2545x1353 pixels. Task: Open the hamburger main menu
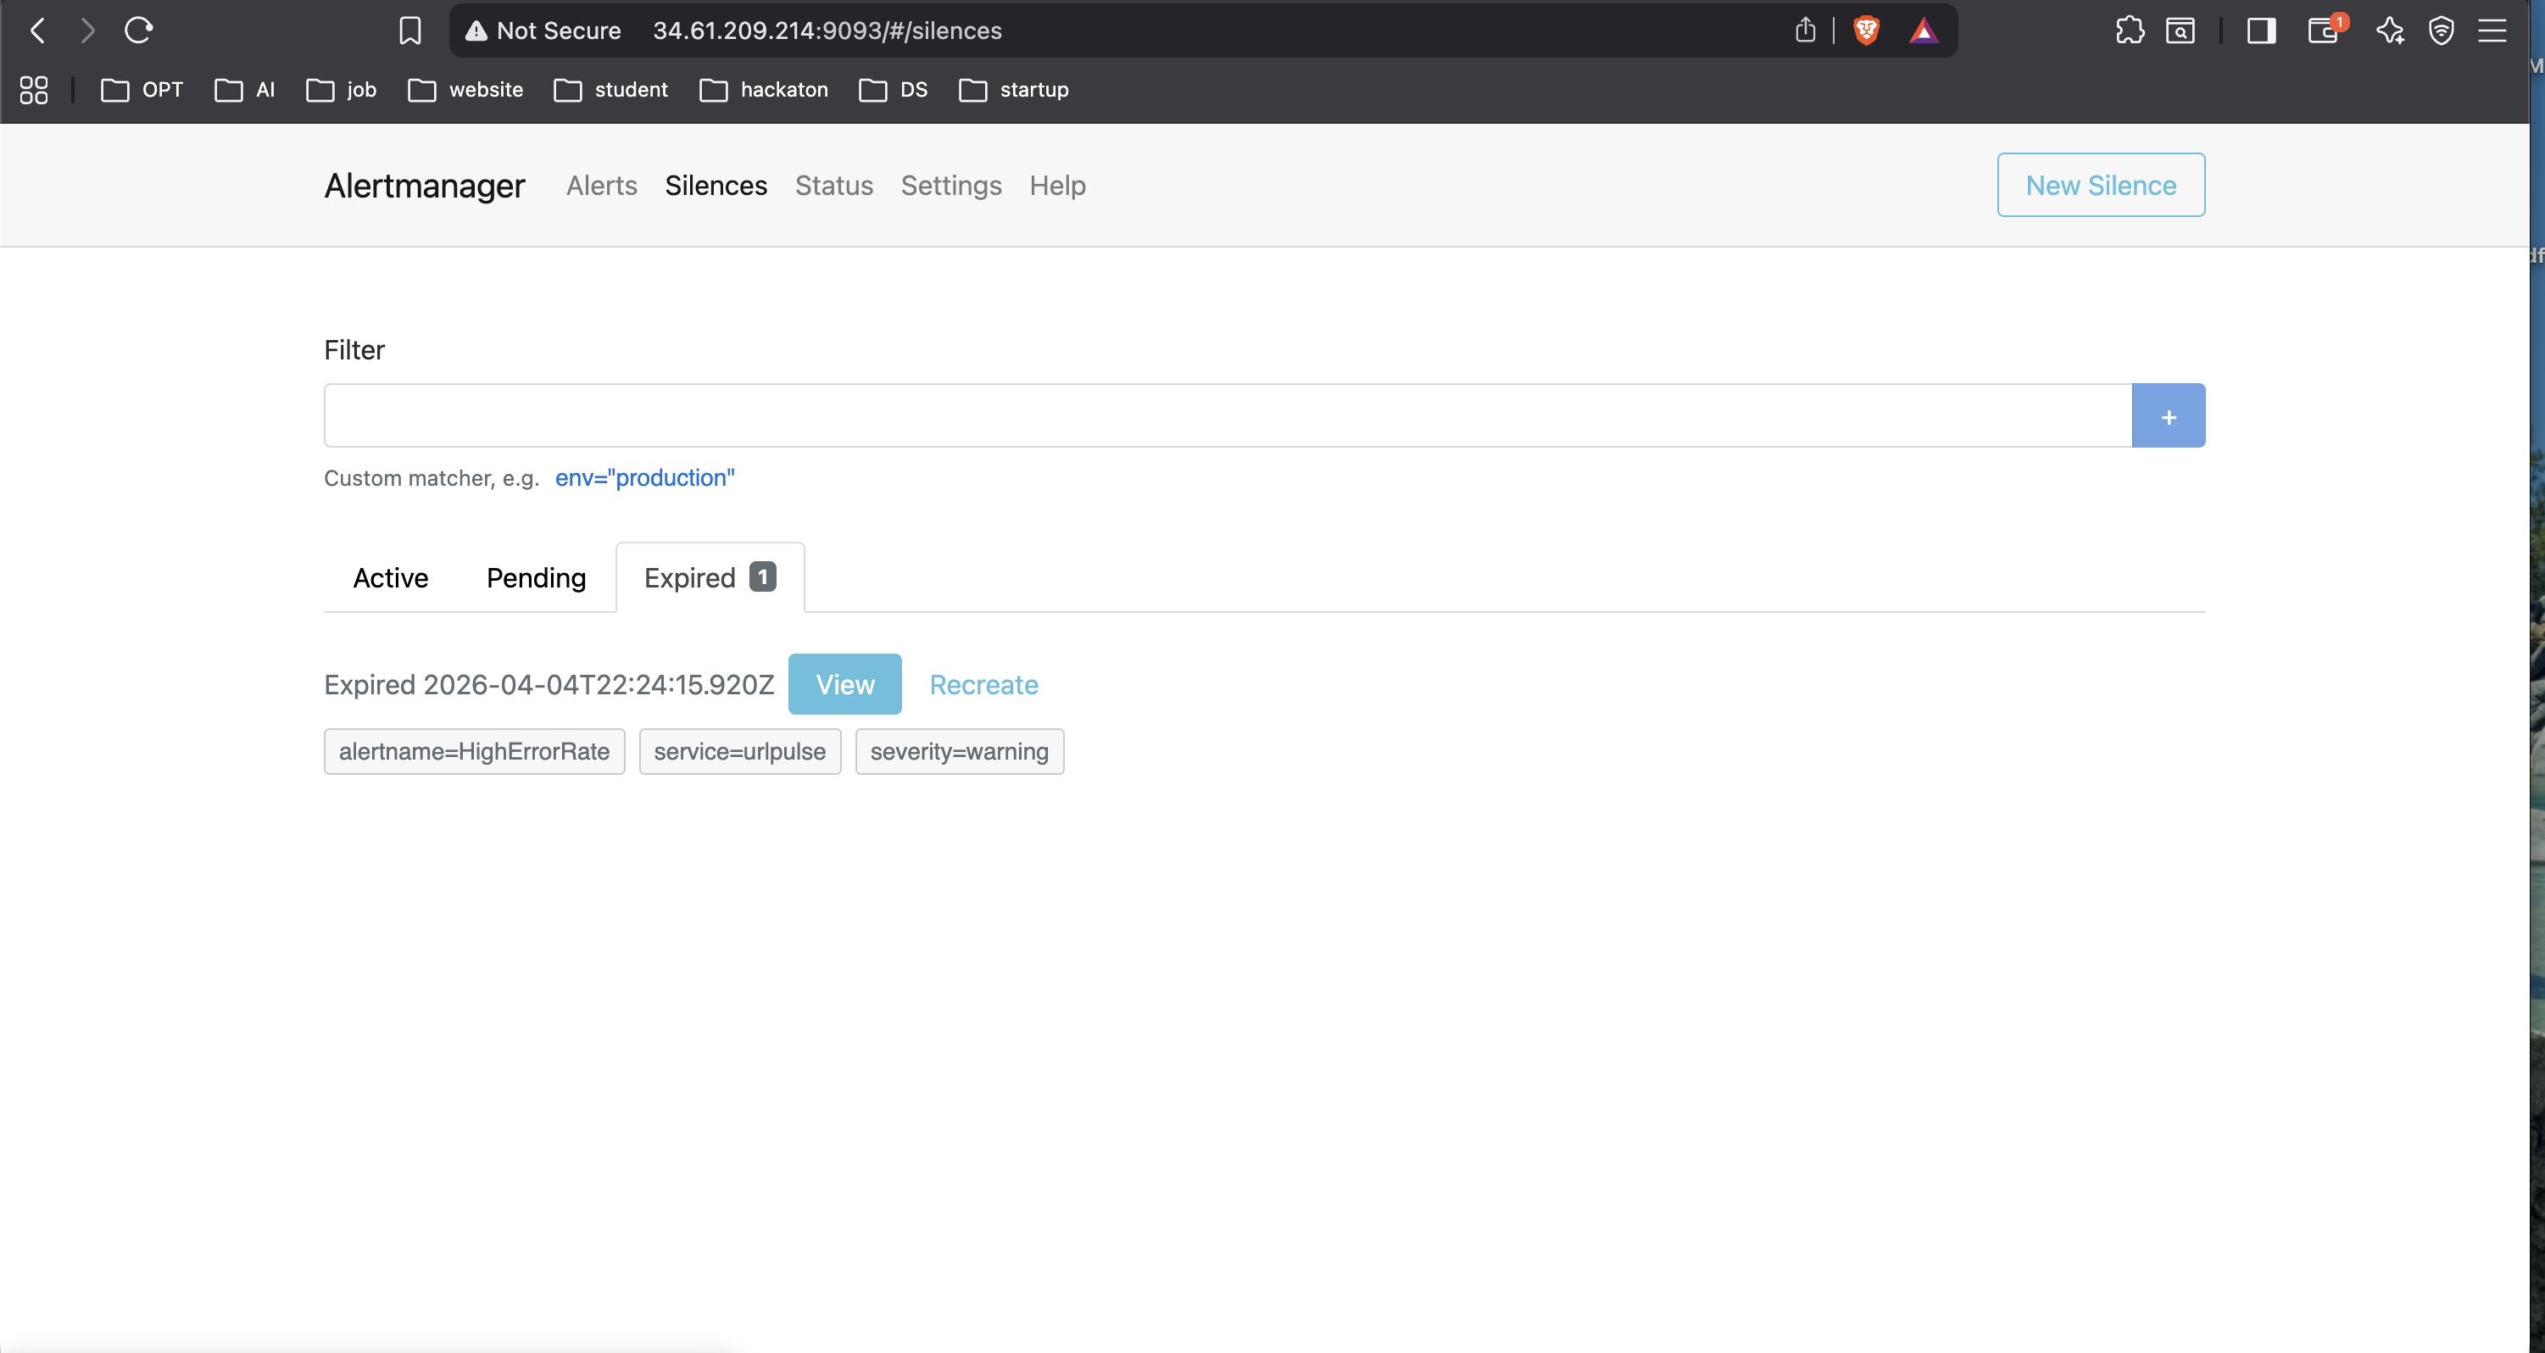click(2492, 31)
